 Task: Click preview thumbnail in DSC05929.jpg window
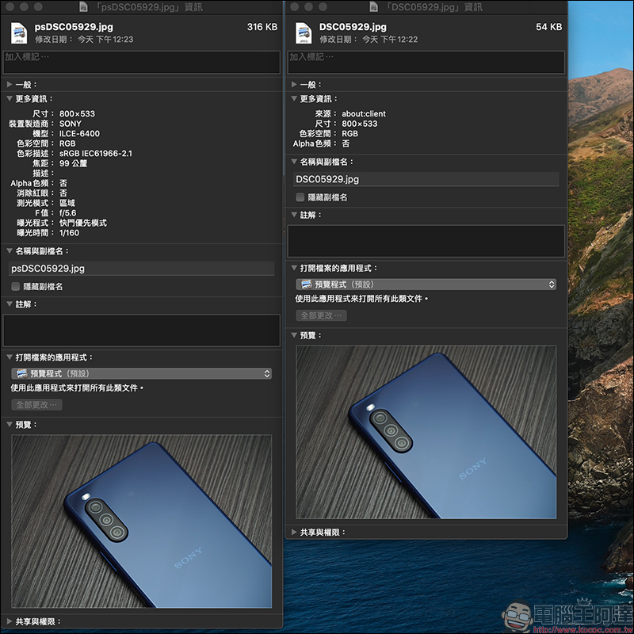coord(426,432)
